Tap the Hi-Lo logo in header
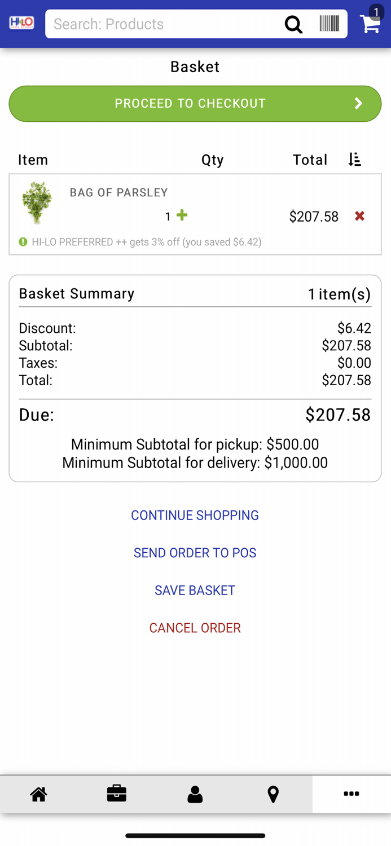Image resolution: width=391 pixels, height=846 pixels. coord(22,23)
